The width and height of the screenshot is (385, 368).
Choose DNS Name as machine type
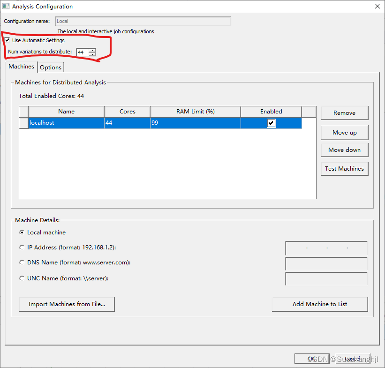coord(22,263)
